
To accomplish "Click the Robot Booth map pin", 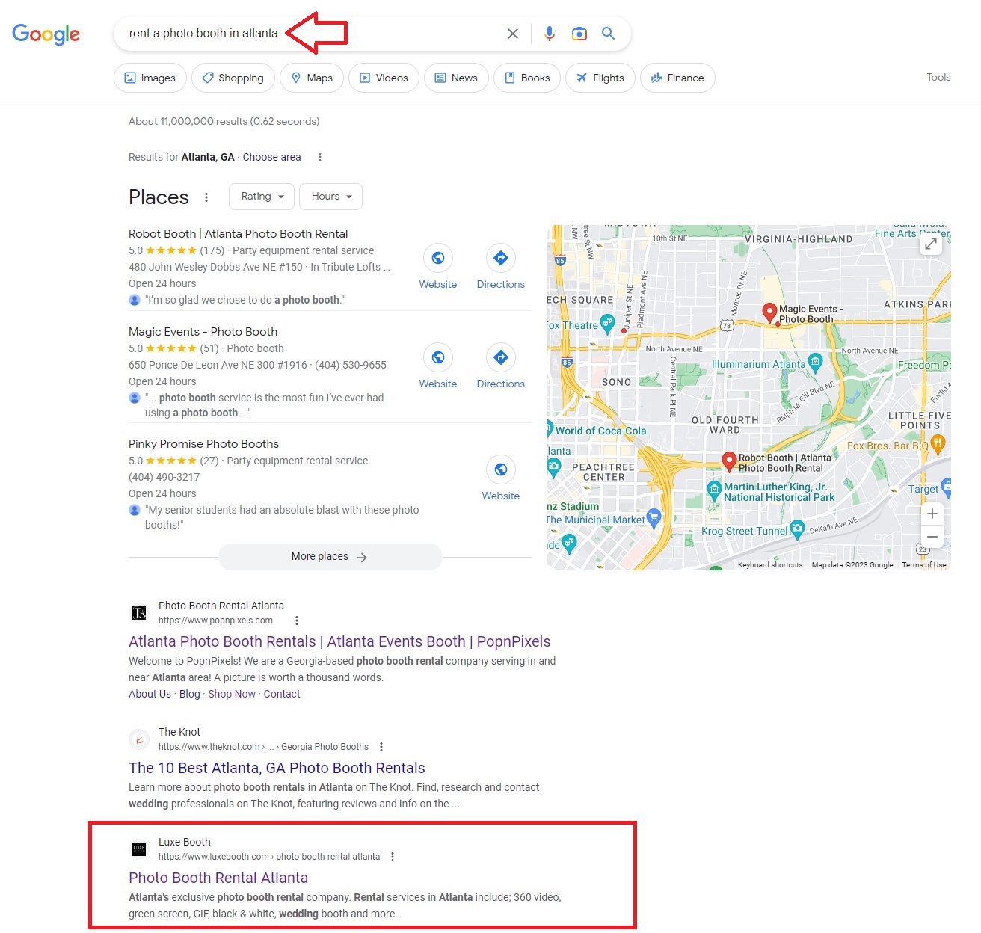I will point(729,461).
